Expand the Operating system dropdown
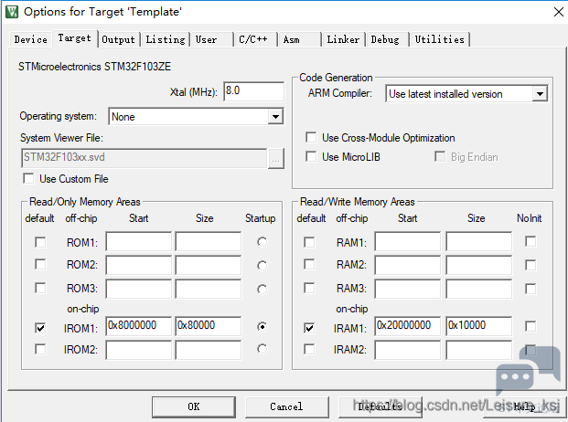The width and height of the screenshot is (568, 422). point(275,117)
